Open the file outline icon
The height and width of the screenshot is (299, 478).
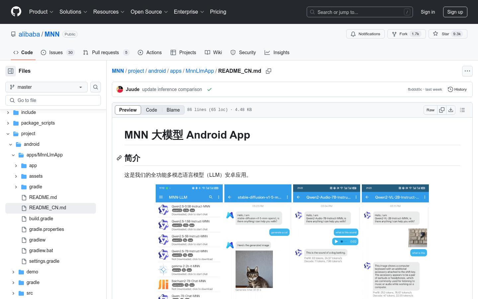point(462,110)
